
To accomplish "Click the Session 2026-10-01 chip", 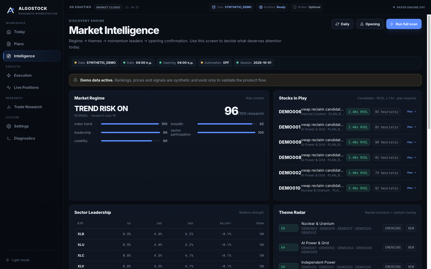I will point(254,63).
